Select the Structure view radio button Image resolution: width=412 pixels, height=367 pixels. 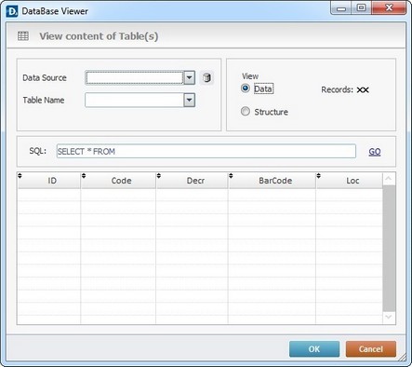point(246,111)
